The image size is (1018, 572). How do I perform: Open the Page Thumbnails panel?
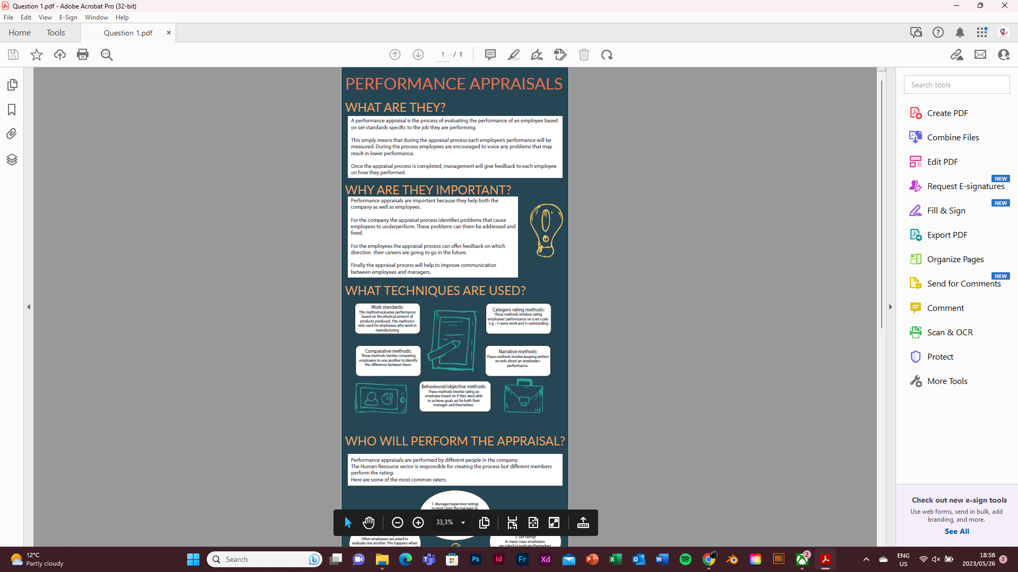click(x=12, y=84)
